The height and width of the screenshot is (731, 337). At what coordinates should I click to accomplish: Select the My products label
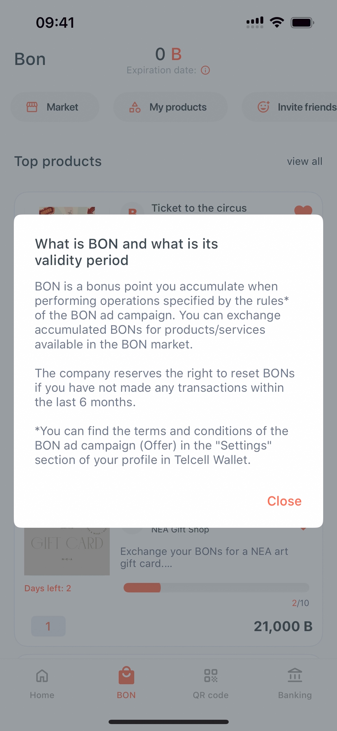tap(178, 107)
